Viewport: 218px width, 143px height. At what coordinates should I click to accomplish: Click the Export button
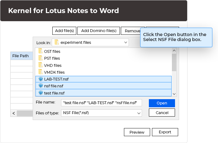pos(165,132)
